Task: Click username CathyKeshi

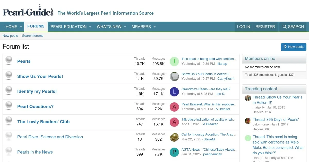Action: (226, 79)
